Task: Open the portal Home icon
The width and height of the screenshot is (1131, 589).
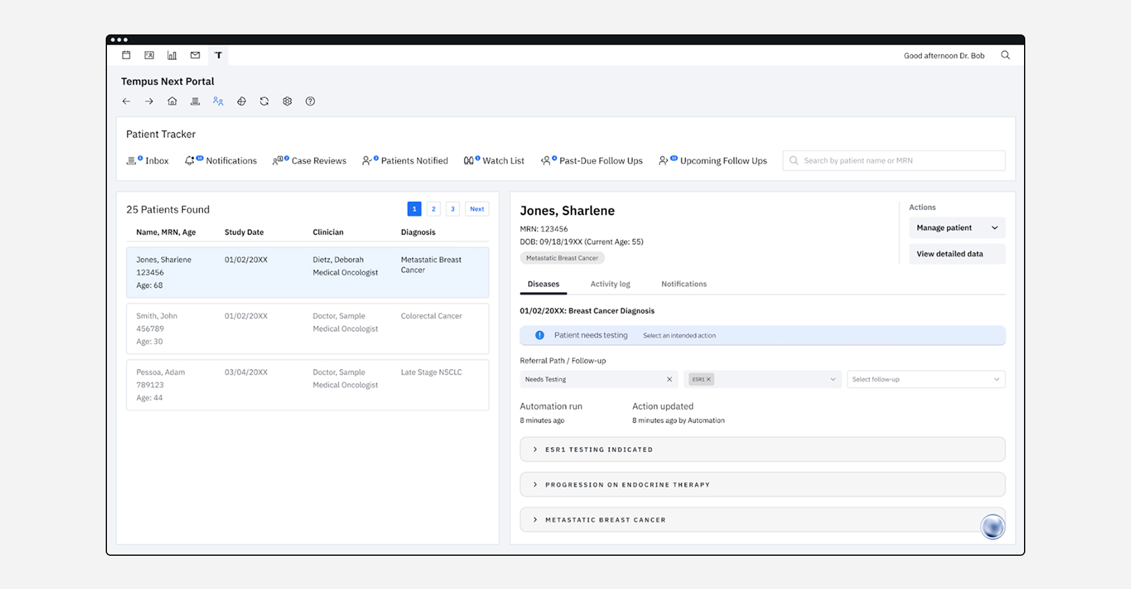Action: pos(172,101)
